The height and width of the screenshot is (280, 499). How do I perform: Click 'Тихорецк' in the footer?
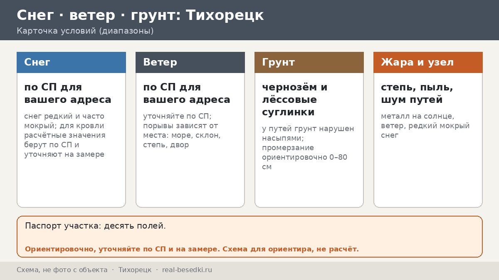(x=135, y=270)
